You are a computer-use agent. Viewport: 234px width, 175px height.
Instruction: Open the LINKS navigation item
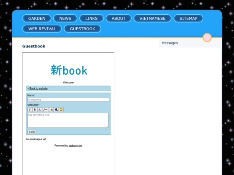coord(91,18)
